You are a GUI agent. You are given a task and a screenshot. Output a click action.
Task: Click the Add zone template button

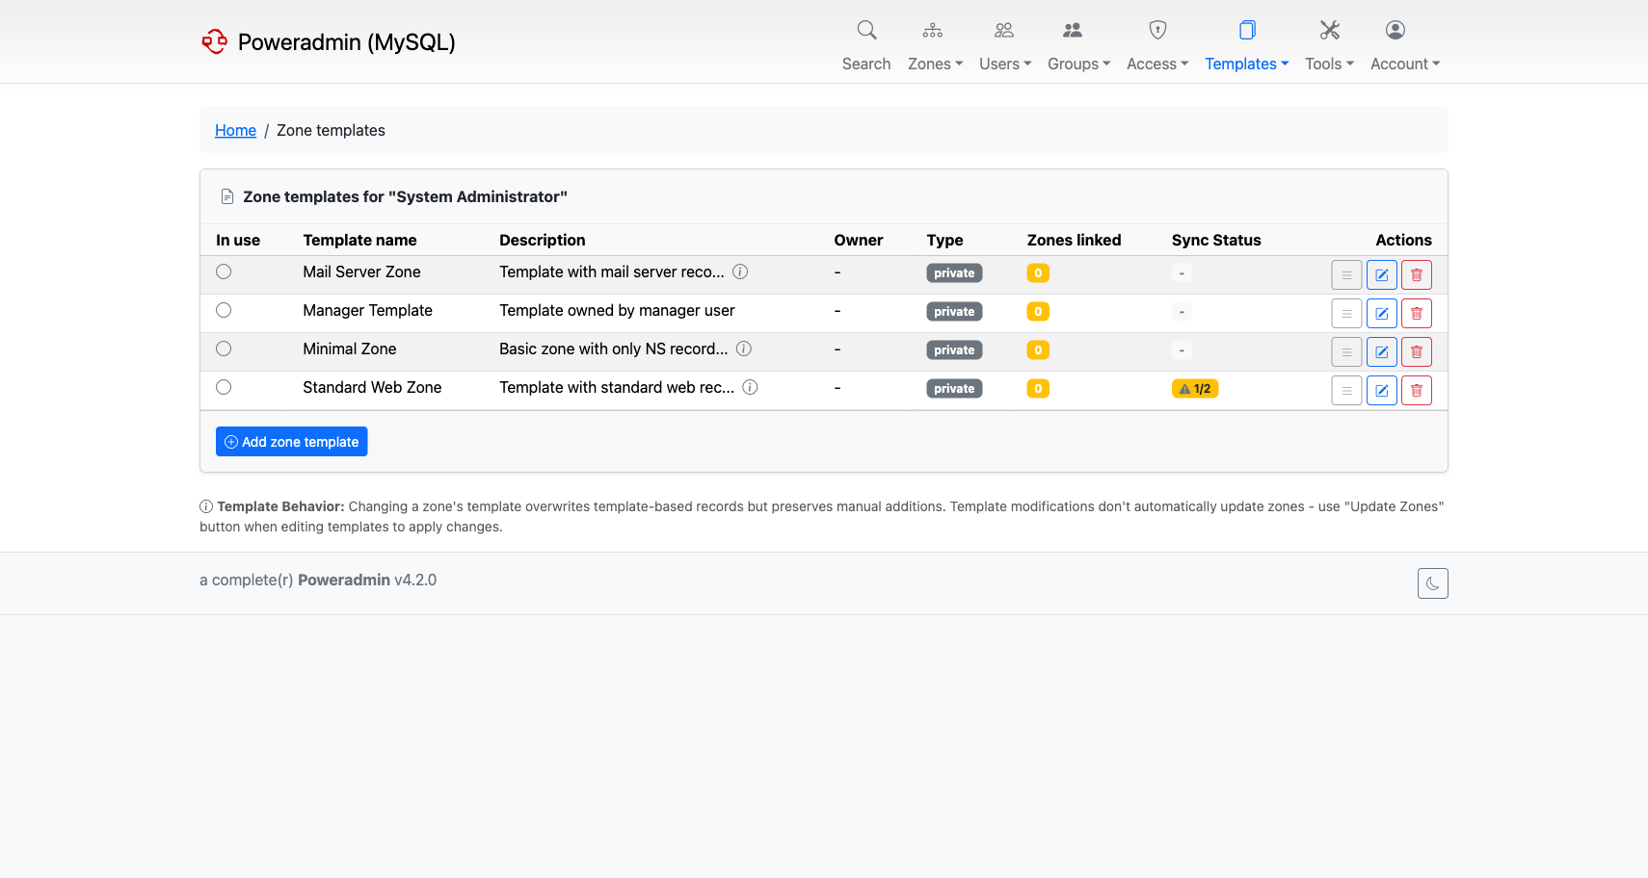click(x=291, y=442)
